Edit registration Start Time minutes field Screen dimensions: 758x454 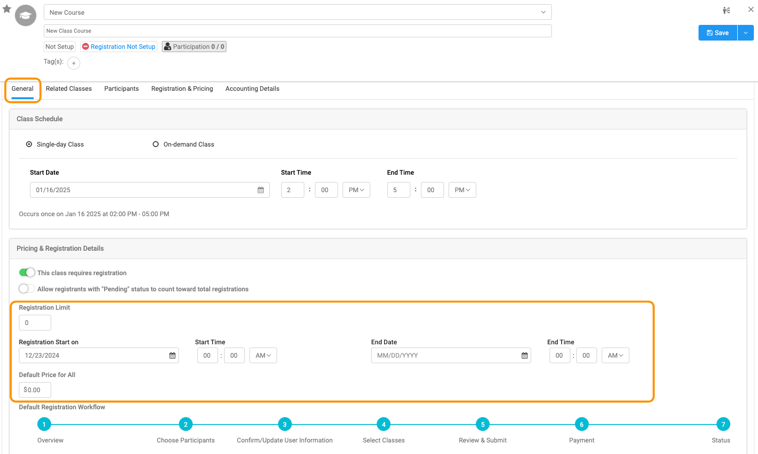point(234,355)
